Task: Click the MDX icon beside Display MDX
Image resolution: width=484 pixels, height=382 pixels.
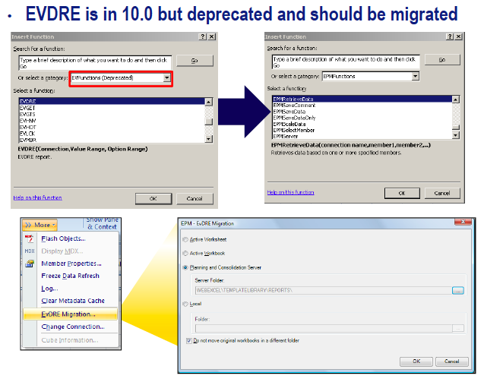Action: 30,251
